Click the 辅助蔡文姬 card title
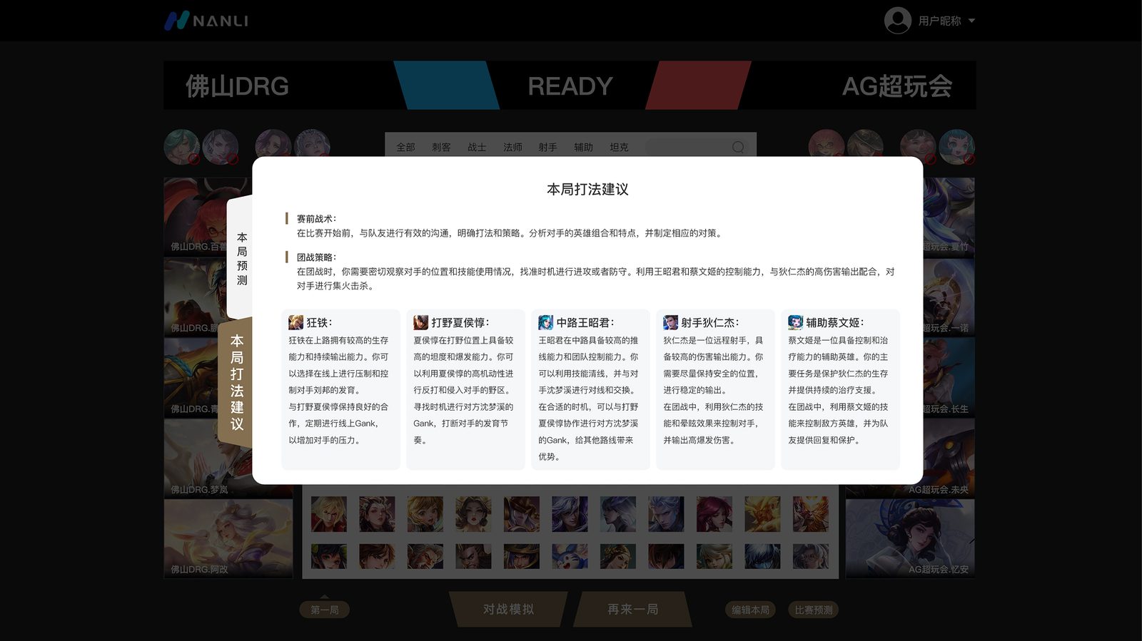This screenshot has height=641, width=1142. pyautogui.click(x=835, y=322)
